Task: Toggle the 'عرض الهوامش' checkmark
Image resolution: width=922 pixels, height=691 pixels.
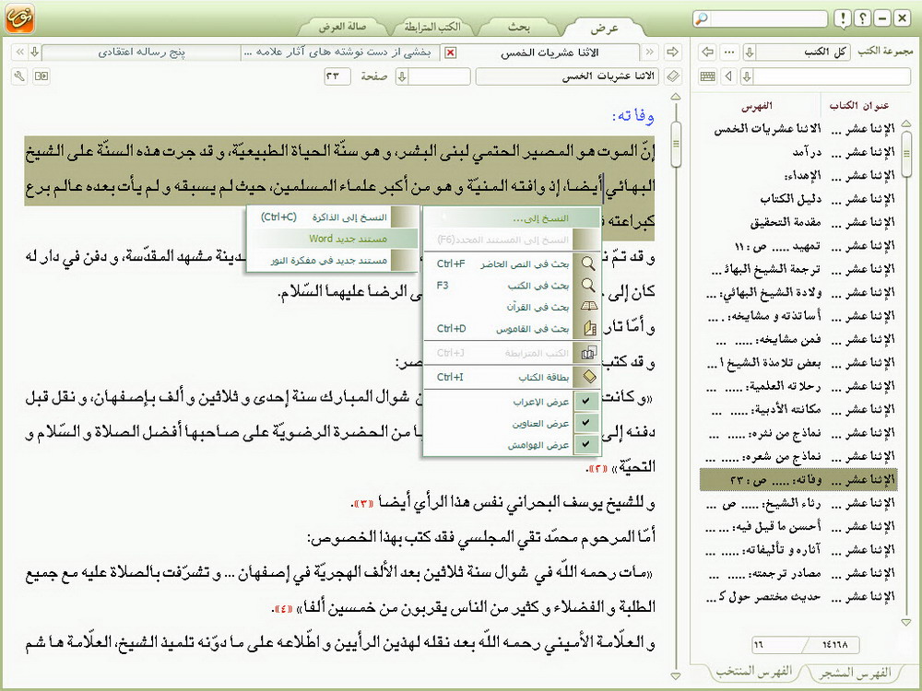Action: (x=586, y=445)
